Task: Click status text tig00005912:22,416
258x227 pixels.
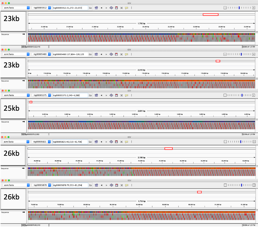Action: click(33, 47)
